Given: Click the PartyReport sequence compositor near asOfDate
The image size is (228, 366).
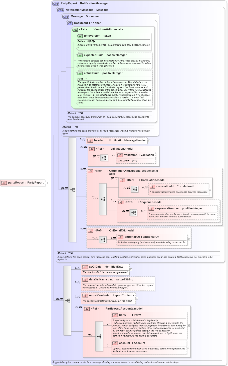Looking at the screenshot, I should [67, 300].
